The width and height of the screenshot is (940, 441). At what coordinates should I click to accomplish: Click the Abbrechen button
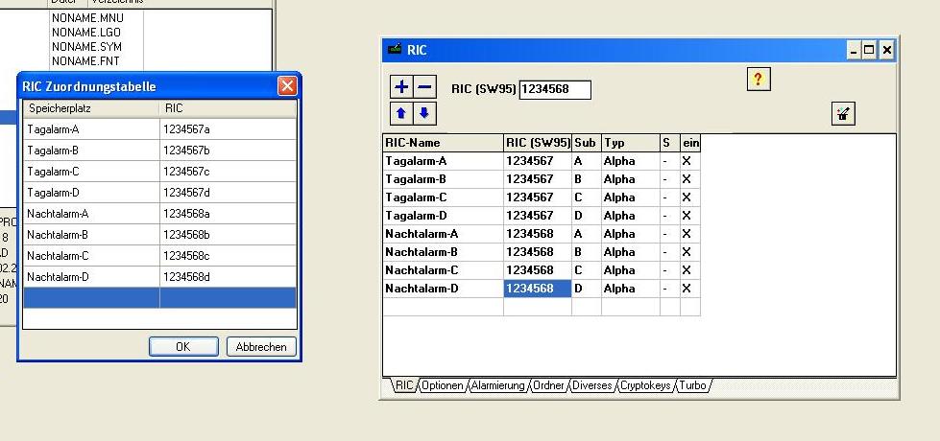coord(261,347)
